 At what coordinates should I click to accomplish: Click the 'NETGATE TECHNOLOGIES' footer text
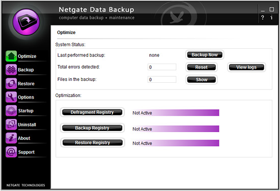point(26,185)
